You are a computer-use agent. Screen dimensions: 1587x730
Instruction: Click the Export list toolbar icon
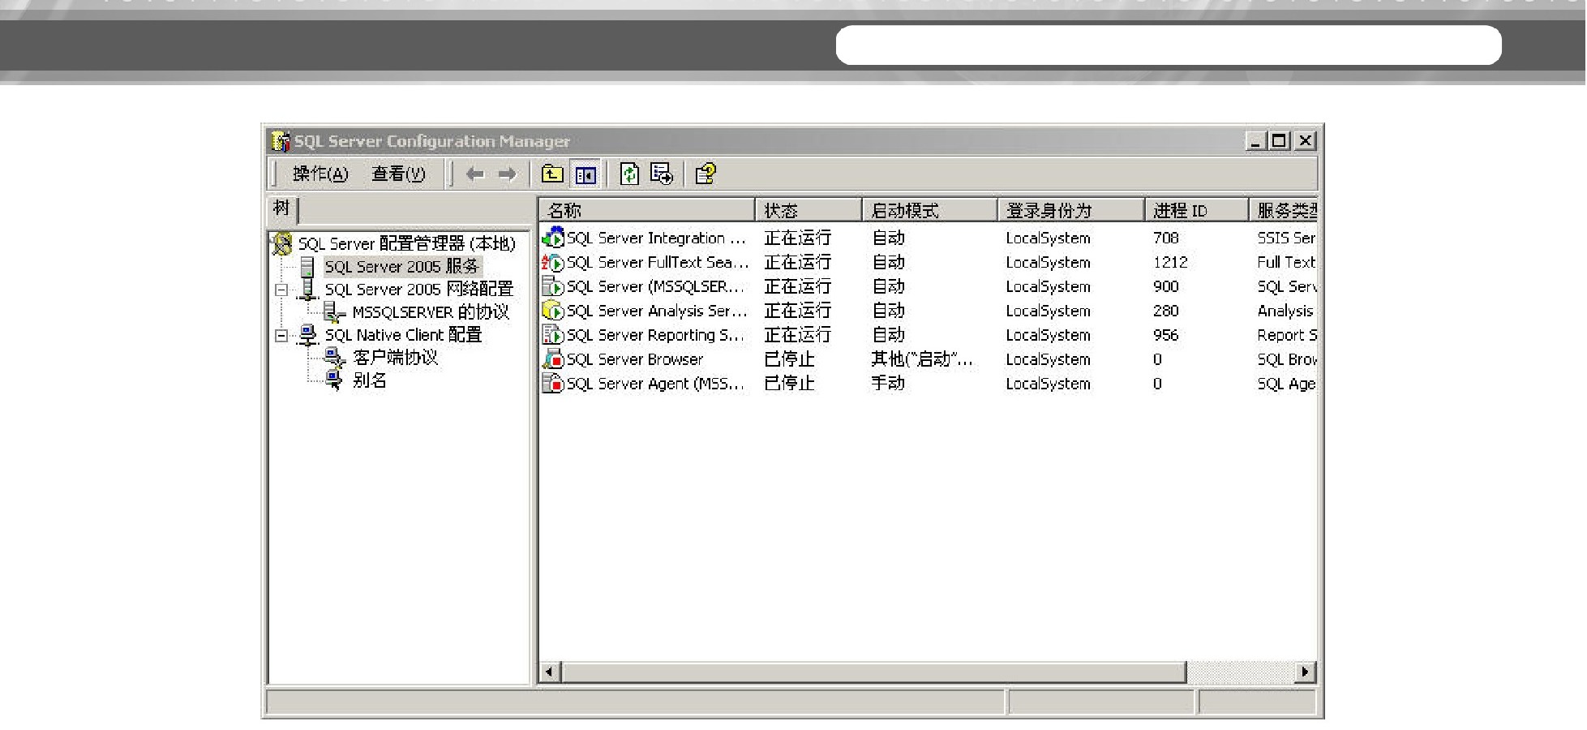662,174
